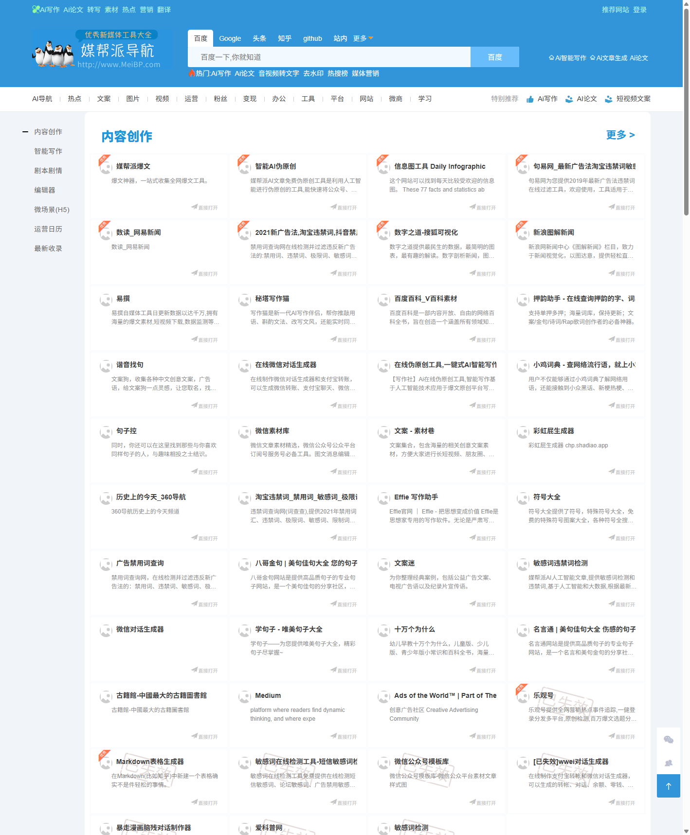Click the WeChat chat icon in floating sidebar
Screen dimensions: 690x835
669,740
